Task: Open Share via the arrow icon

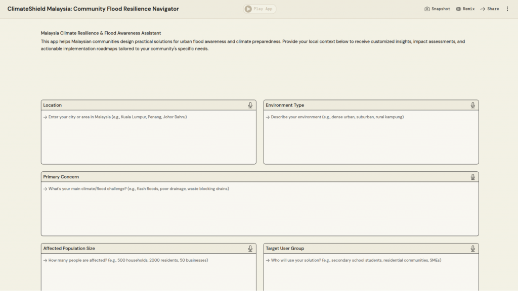Action: (x=483, y=9)
